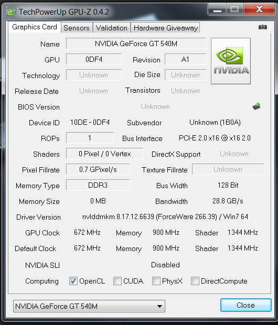The image size is (278, 325).
Task: Click the GPU-Z title bar app icon
Action: pos(11,12)
